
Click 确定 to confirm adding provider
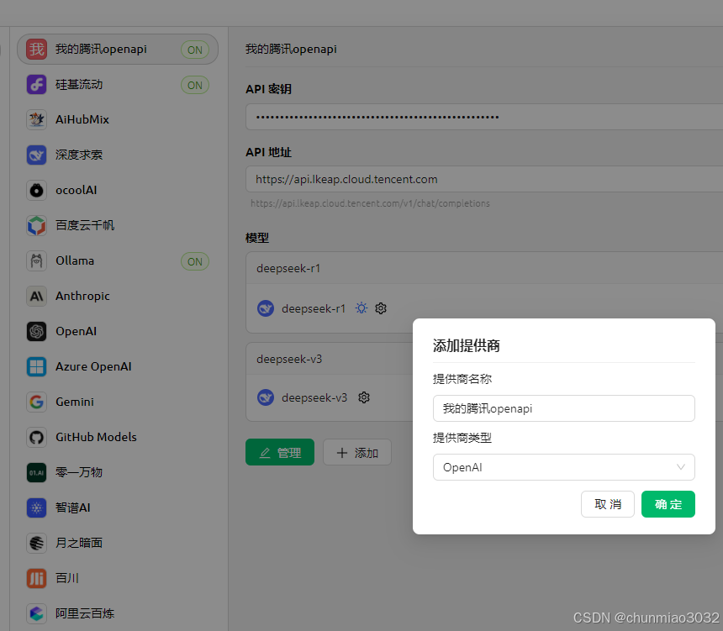(668, 504)
